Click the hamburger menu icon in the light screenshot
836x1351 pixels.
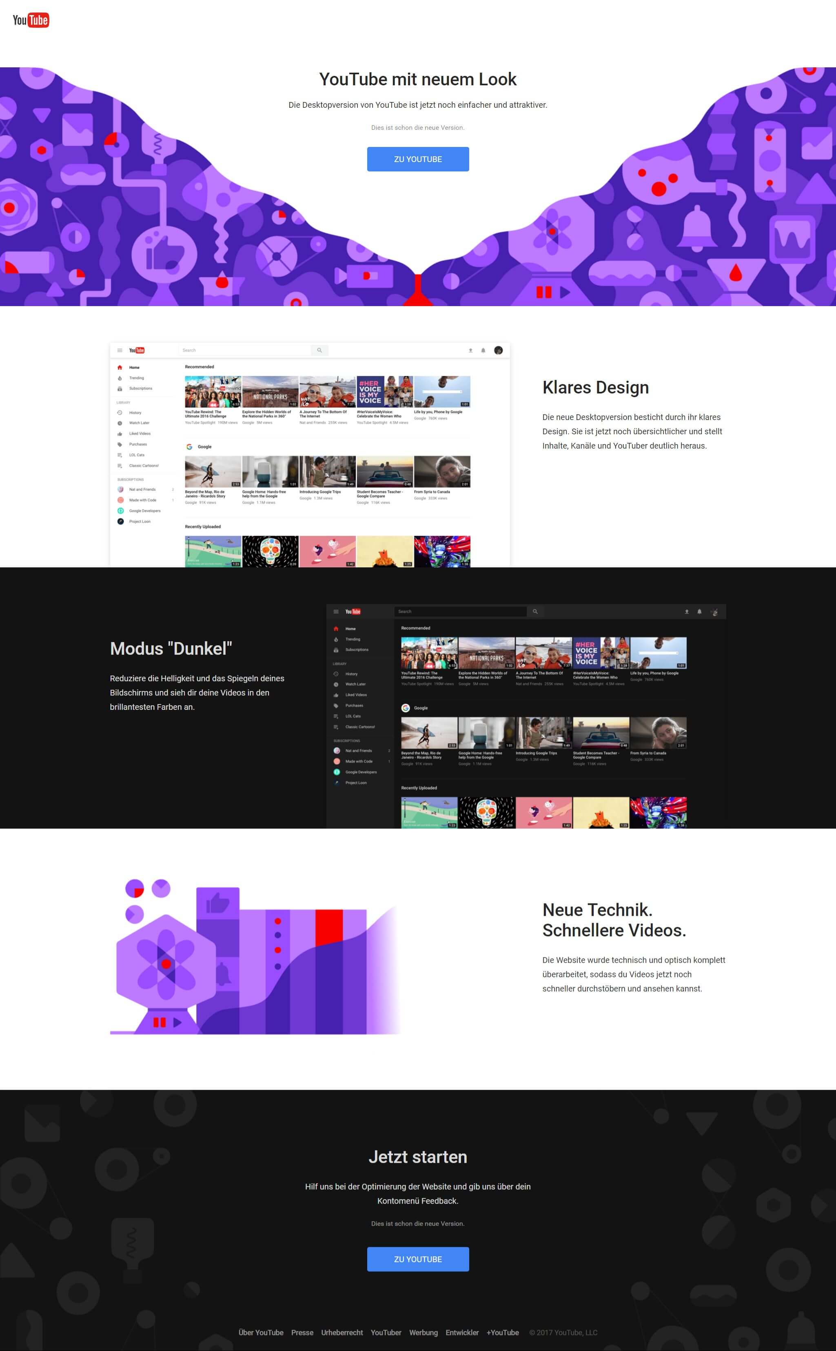[120, 350]
